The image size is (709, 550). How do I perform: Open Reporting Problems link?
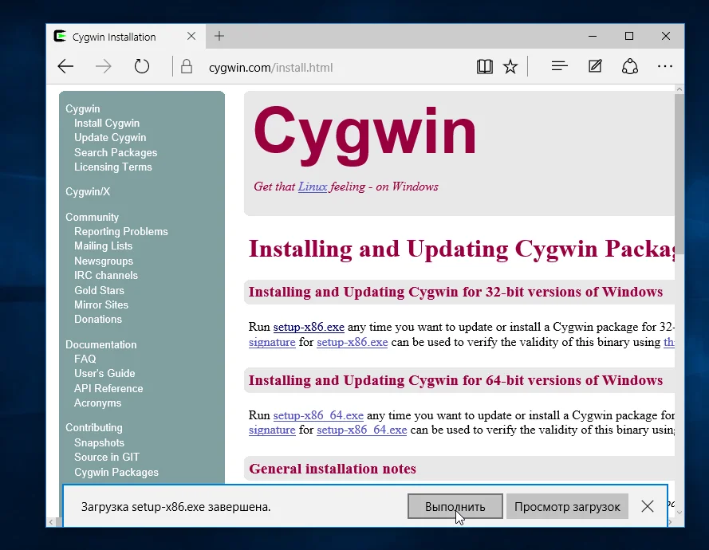click(x=120, y=231)
